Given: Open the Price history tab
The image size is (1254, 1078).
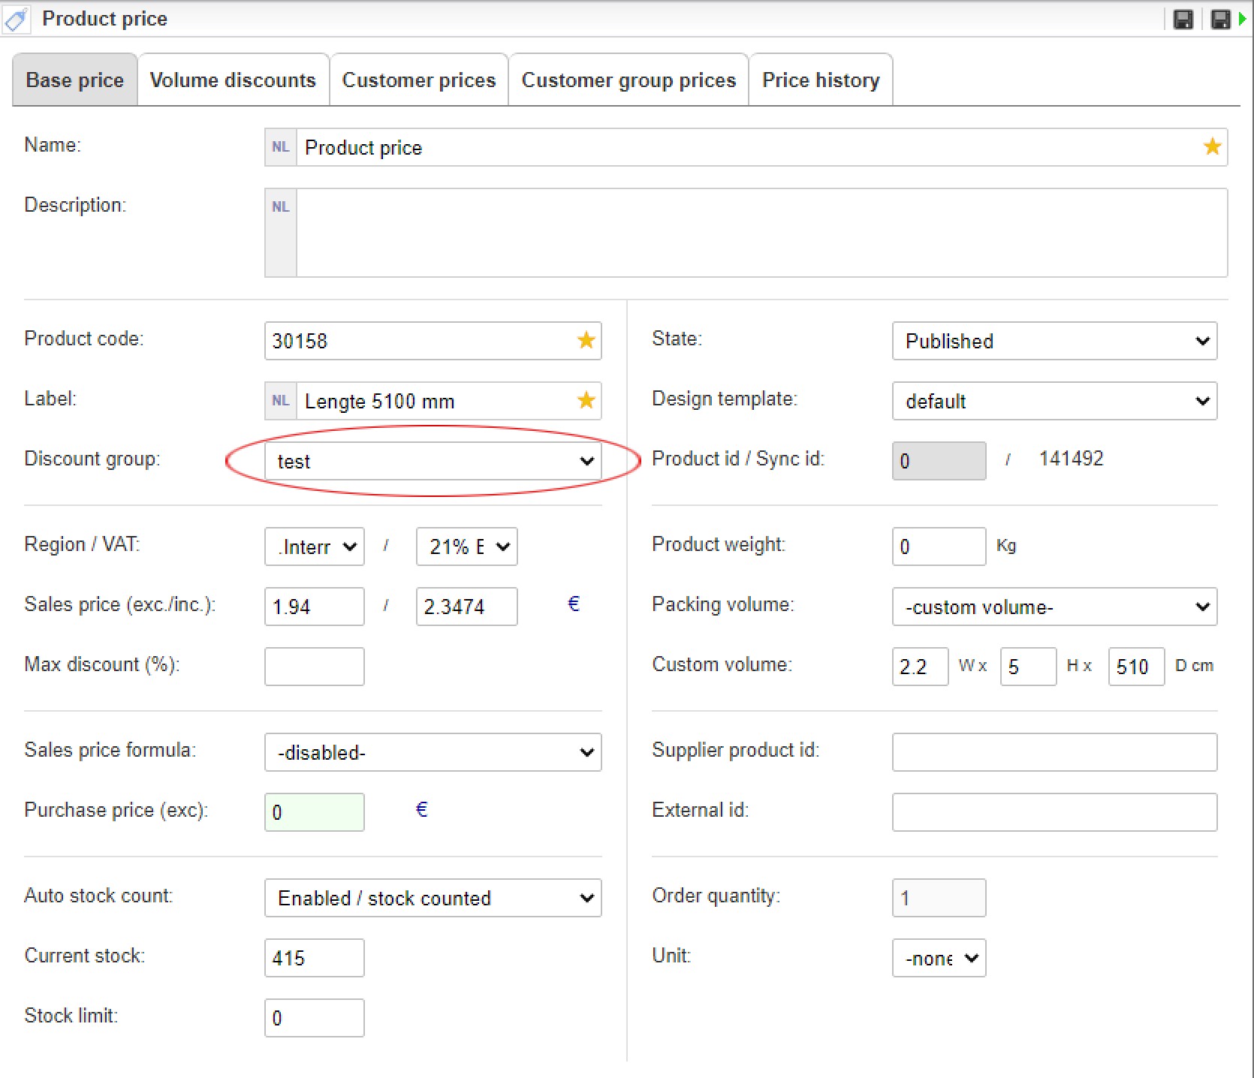Looking at the screenshot, I should tap(820, 80).
